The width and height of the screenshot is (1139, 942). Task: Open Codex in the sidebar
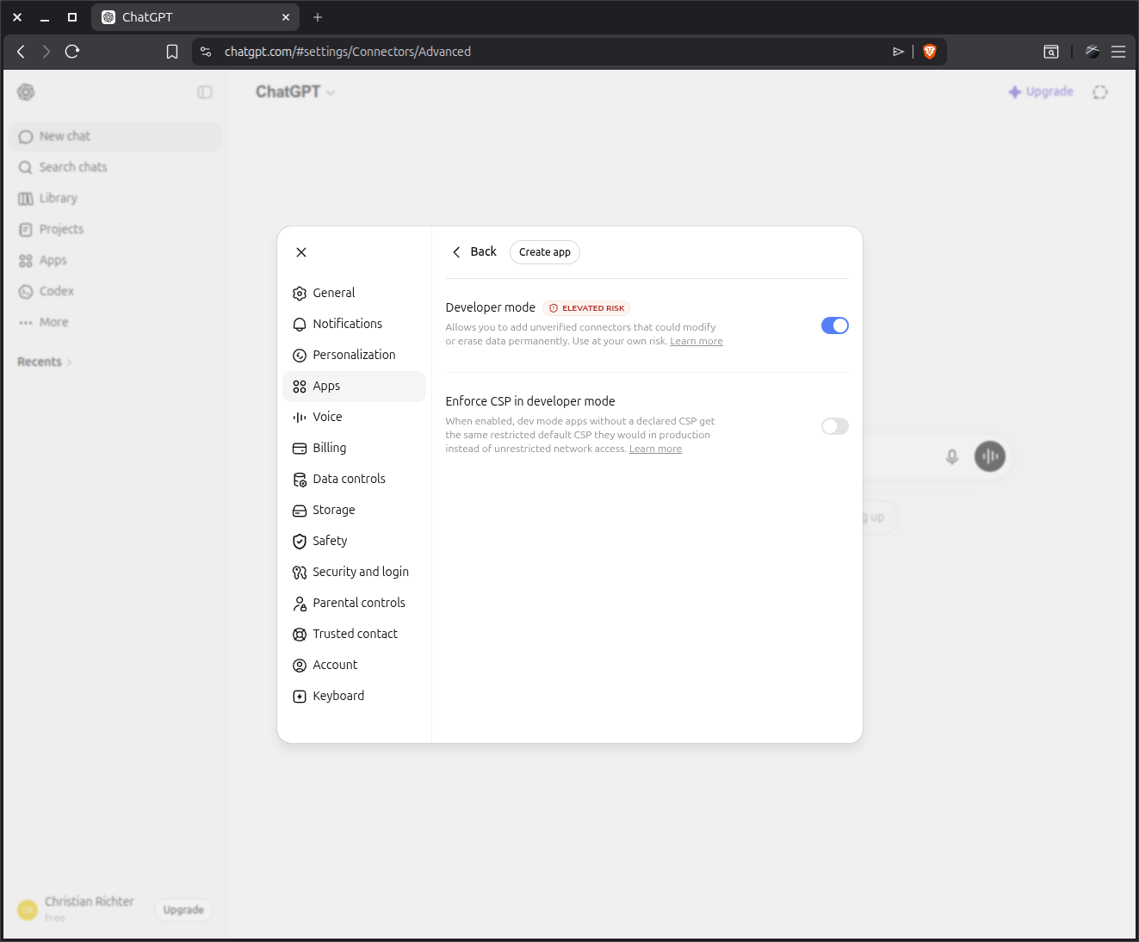[x=116, y=291]
